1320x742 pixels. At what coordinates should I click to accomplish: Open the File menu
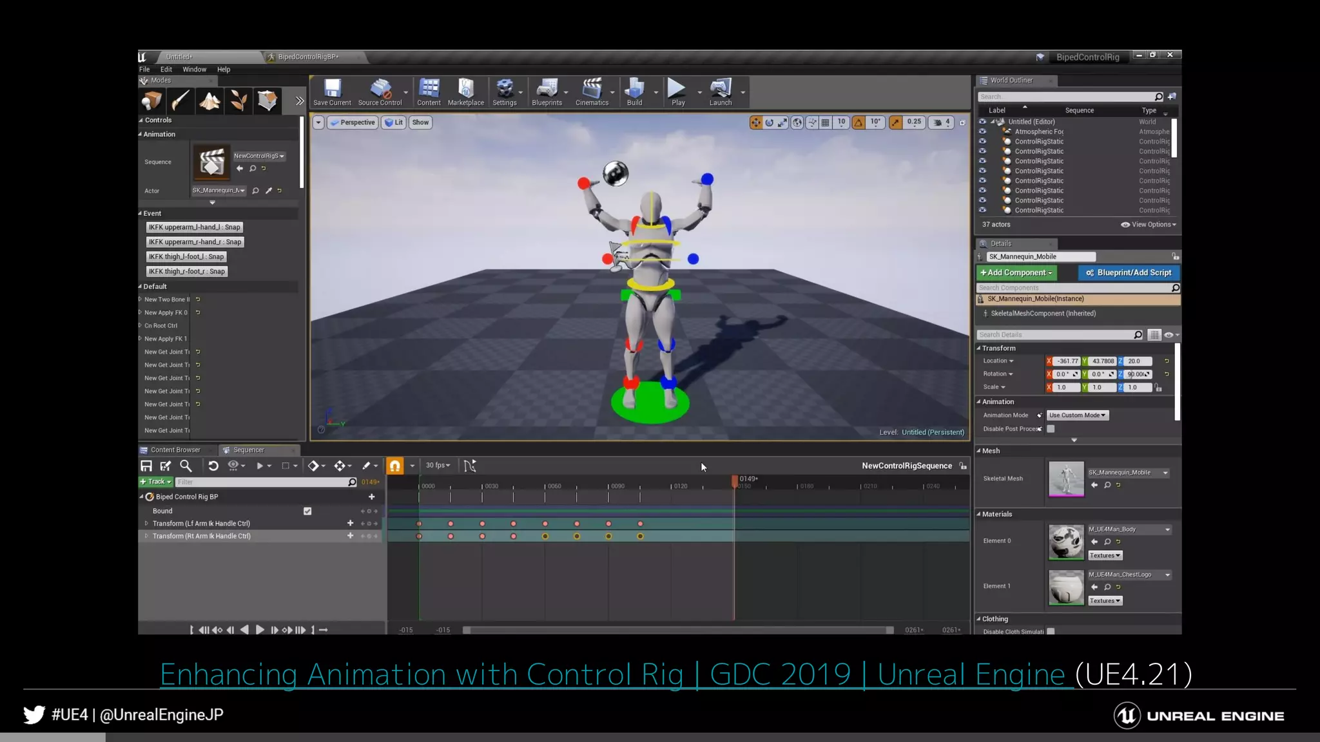coord(144,70)
